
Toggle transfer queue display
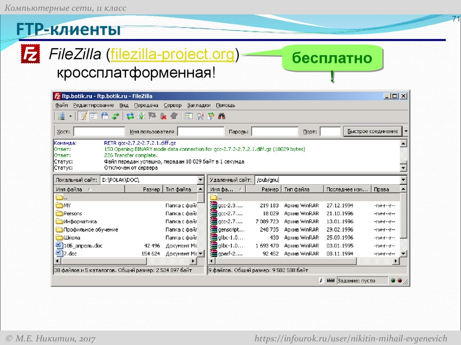[x=115, y=116]
